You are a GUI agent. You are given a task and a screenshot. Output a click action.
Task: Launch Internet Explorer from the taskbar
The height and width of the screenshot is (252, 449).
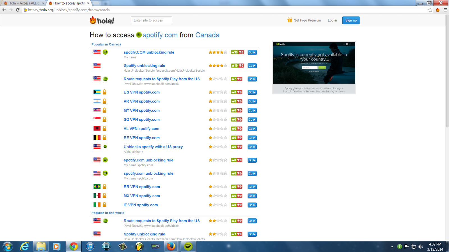(x=24, y=246)
